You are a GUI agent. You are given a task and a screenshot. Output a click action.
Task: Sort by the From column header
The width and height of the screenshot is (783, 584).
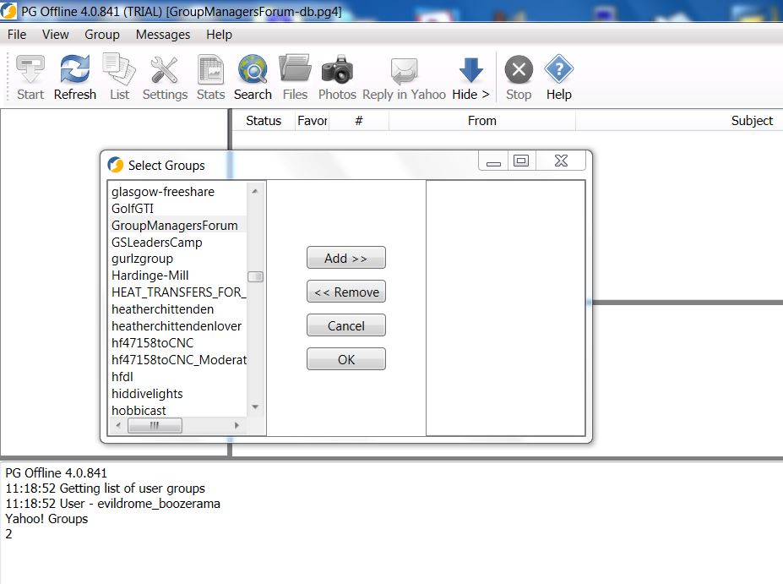[482, 120]
